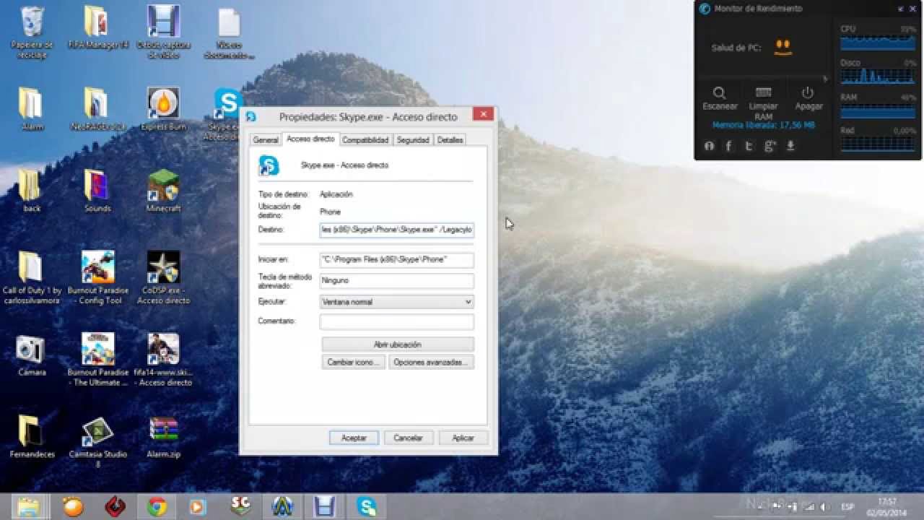Click the Opciones avanzadas button
The height and width of the screenshot is (520, 924).
coord(431,362)
